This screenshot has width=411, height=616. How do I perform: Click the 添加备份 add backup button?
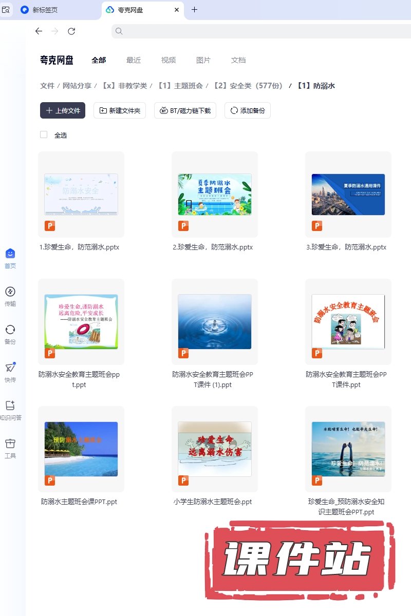tap(248, 110)
